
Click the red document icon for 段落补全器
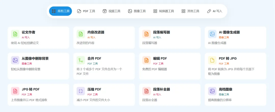pos(146,91)
